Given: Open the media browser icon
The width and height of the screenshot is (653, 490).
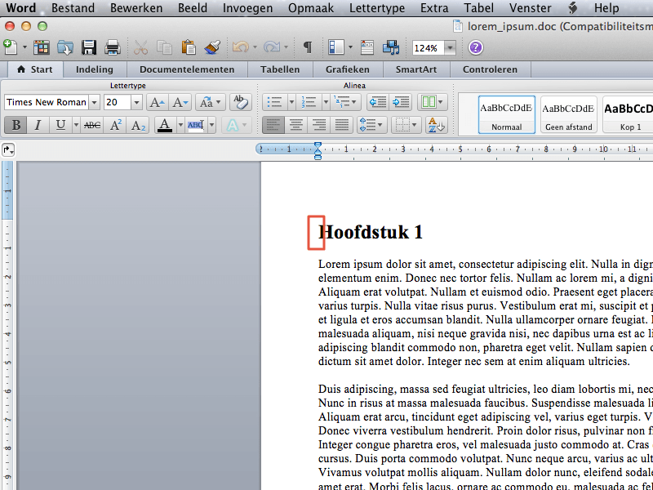Looking at the screenshot, I should tap(391, 47).
